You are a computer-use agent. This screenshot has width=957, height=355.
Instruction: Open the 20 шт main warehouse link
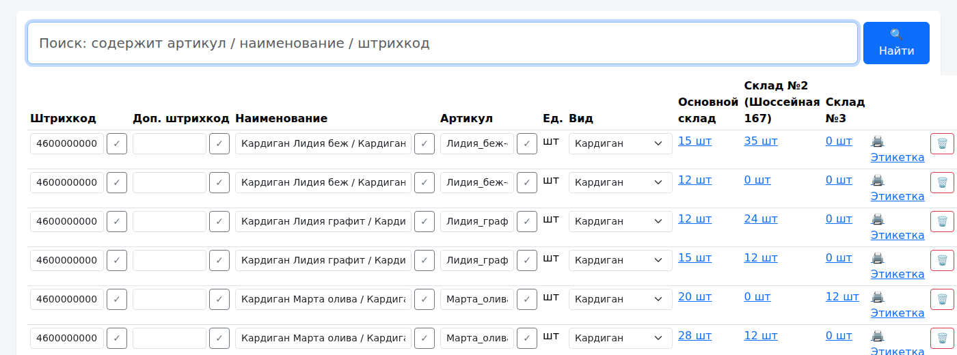coord(695,297)
